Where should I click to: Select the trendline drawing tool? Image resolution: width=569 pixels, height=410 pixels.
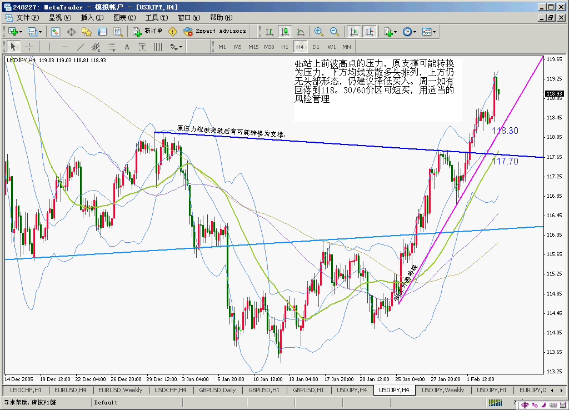(81, 47)
